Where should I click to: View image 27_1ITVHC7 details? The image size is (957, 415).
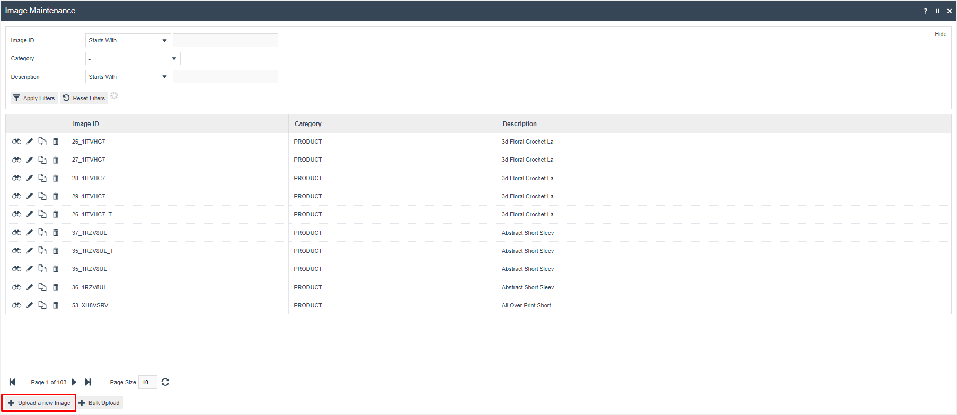coord(17,160)
